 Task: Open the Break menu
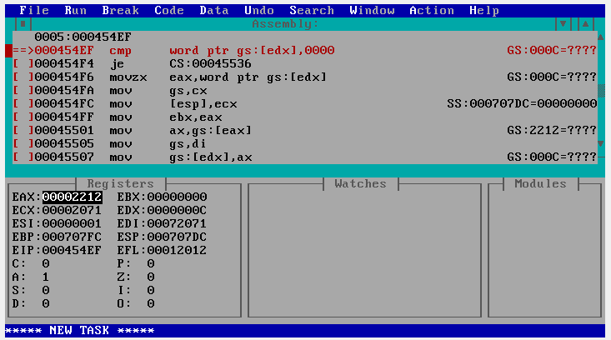coord(121,11)
